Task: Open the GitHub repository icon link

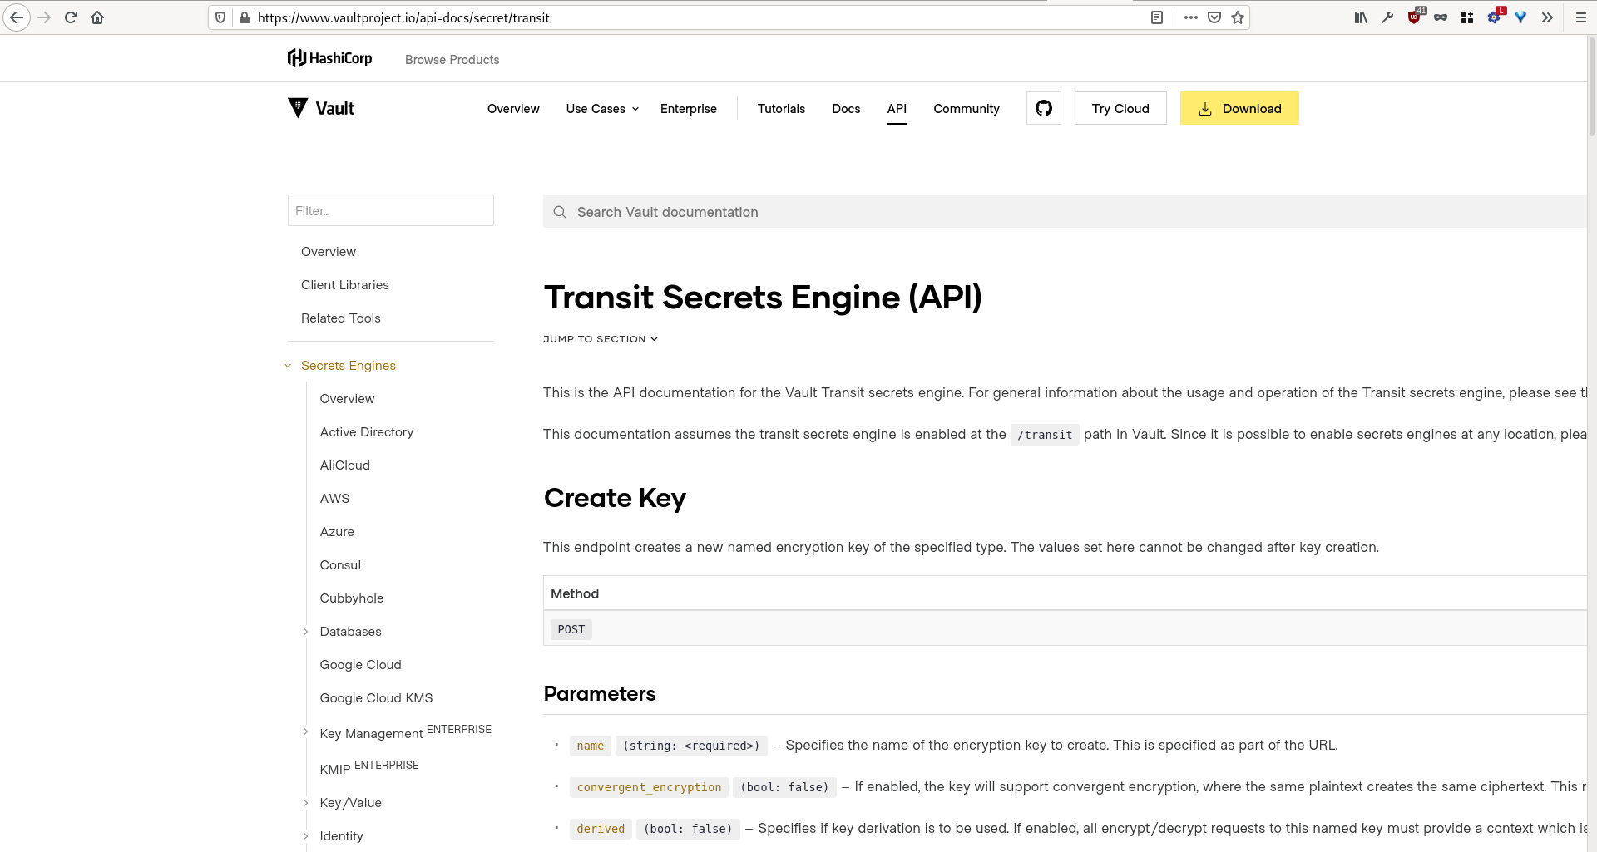Action: (1044, 108)
